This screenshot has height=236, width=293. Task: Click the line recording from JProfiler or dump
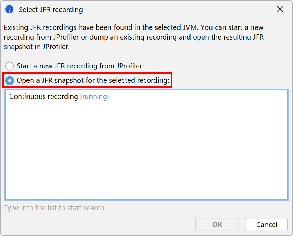click(134, 37)
